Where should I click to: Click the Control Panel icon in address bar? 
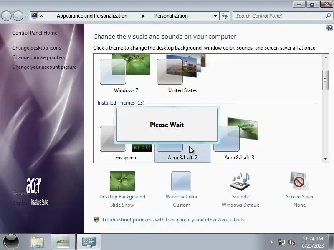(34, 15)
